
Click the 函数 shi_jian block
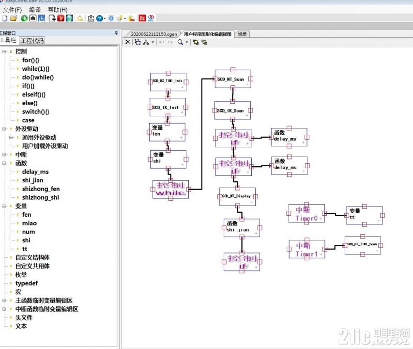(242, 228)
